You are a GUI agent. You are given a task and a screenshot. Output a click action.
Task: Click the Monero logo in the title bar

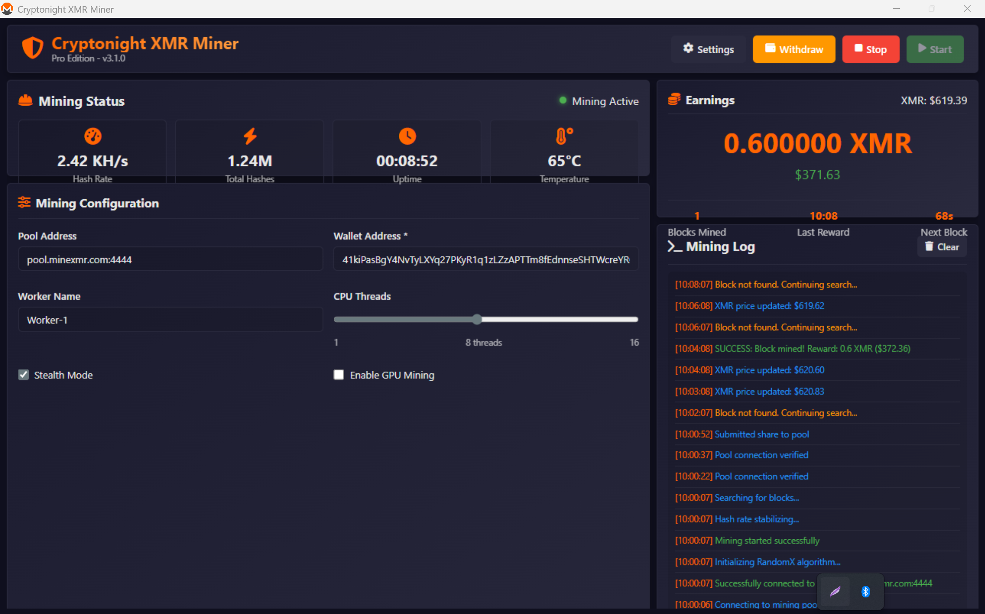pos(7,9)
